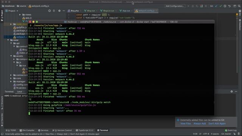
Task: Expand the manager folder
Action: [x=11, y=82]
